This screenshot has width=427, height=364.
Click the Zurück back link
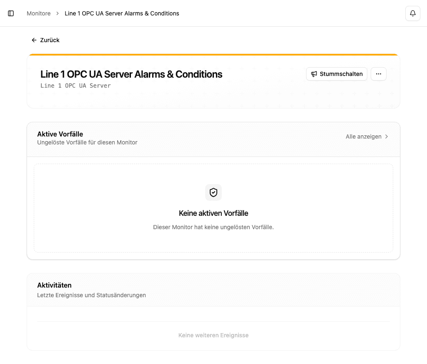click(x=45, y=40)
